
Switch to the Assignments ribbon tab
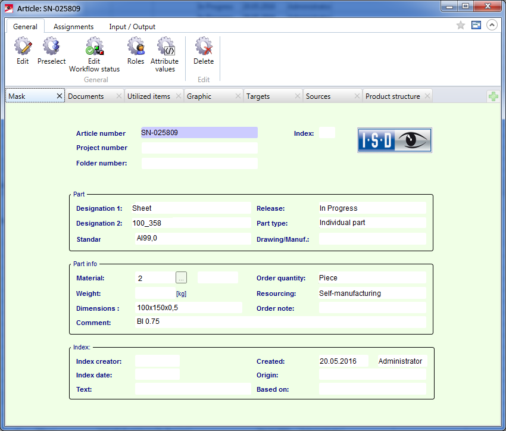coord(73,27)
